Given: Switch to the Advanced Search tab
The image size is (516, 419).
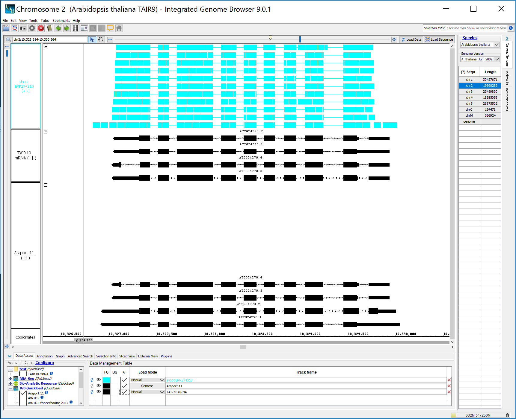Looking at the screenshot, I should (80, 356).
